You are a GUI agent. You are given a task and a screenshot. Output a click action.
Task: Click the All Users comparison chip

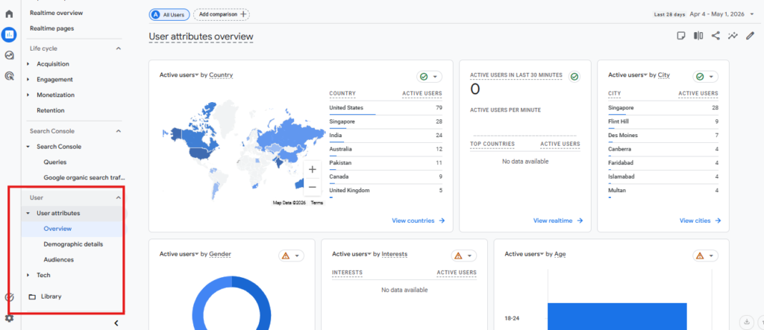click(x=169, y=15)
